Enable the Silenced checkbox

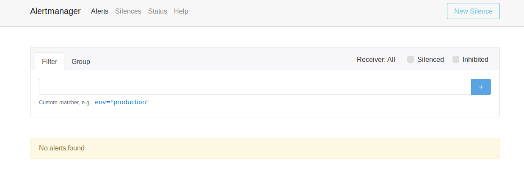411,59
